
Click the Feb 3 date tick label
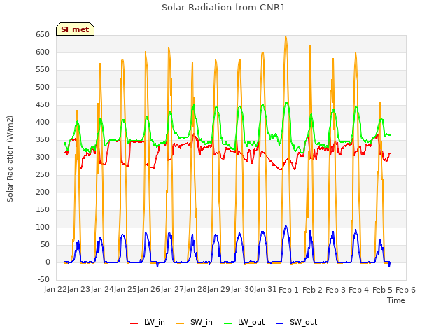pos(335,290)
